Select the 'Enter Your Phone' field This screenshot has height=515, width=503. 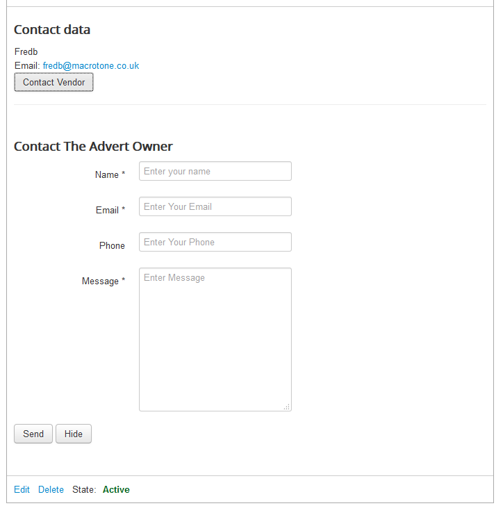point(215,243)
